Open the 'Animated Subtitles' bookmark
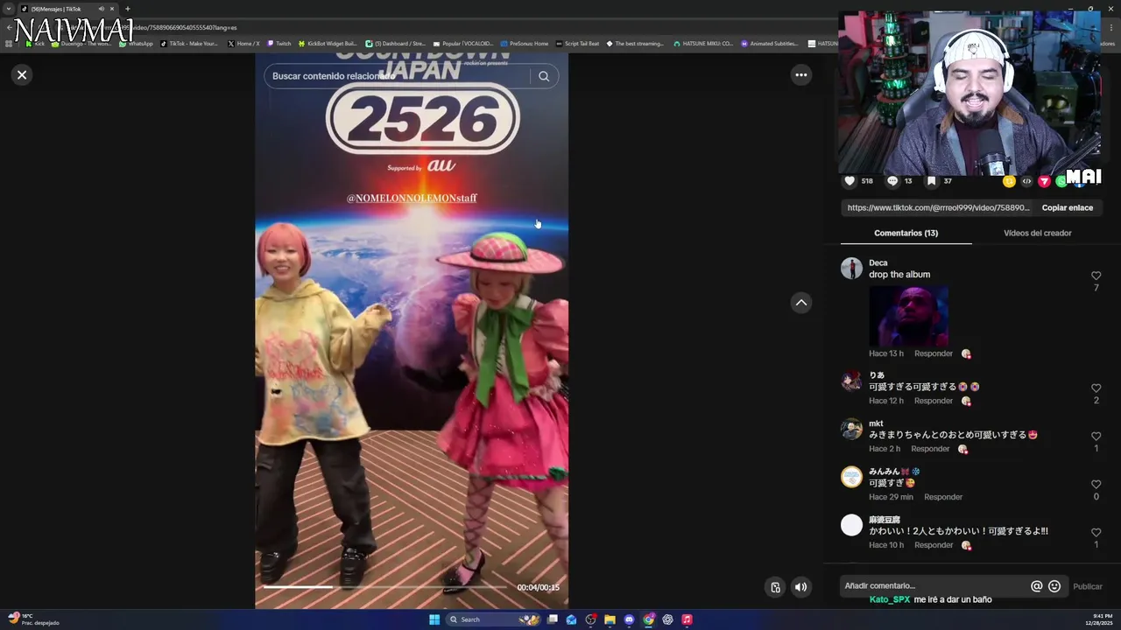Screen dimensions: 1121x630 [770, 44]
